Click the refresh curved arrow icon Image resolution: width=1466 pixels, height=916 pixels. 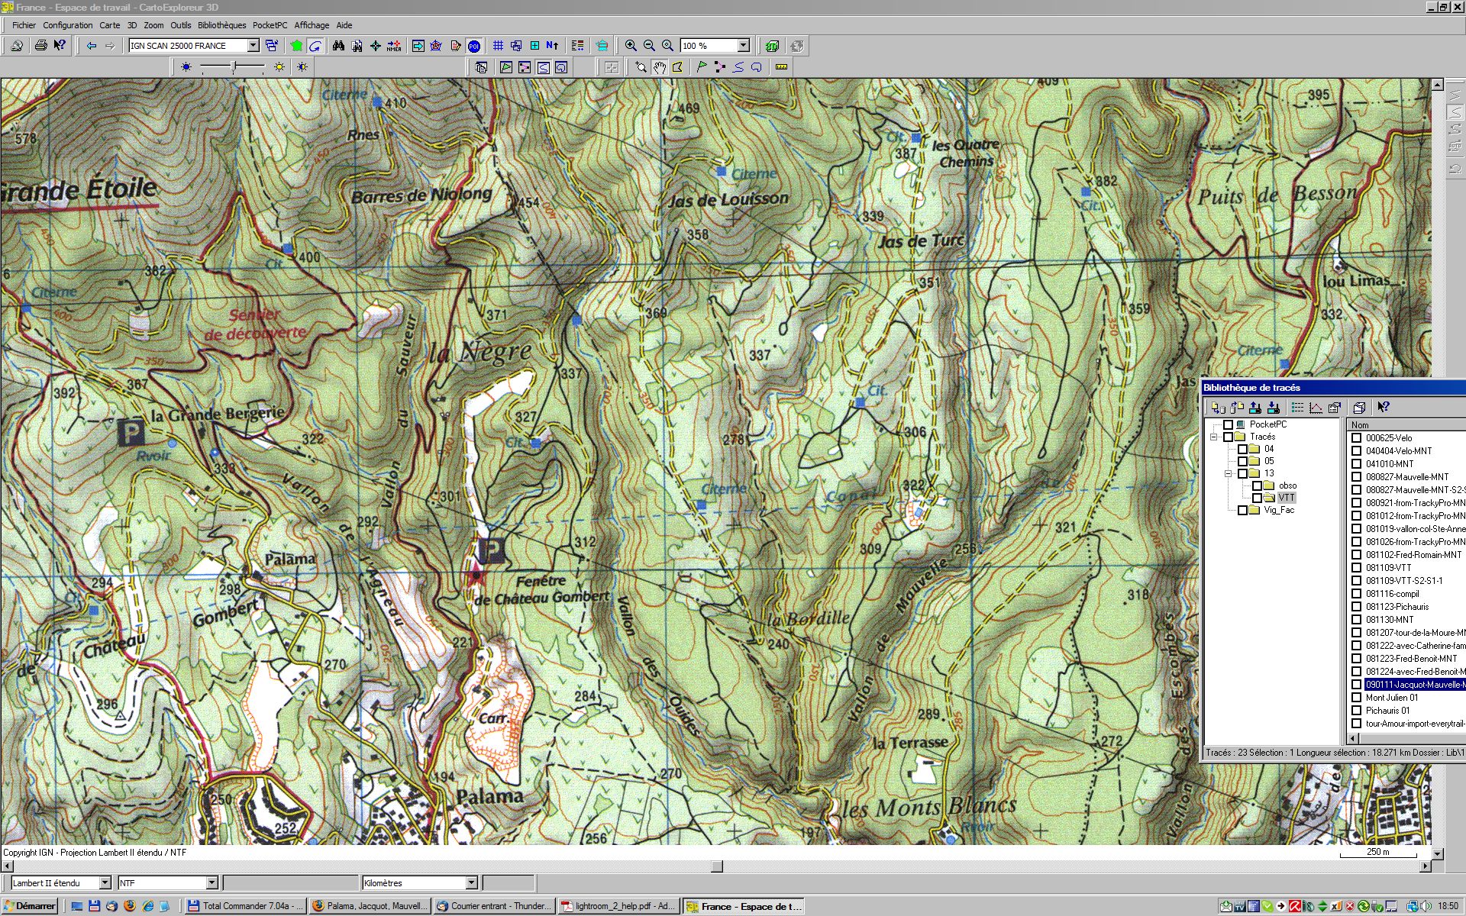tap(315, 46)
